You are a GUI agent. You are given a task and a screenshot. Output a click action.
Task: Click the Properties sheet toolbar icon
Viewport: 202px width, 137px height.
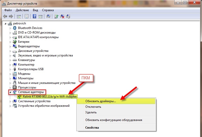[x=26, y=17]
